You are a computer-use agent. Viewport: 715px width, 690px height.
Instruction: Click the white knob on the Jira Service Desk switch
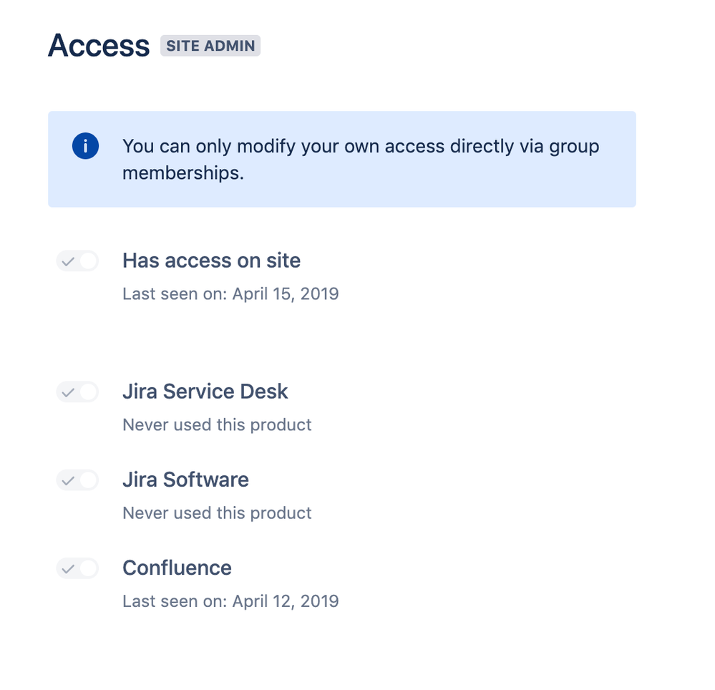click(88, 392)
